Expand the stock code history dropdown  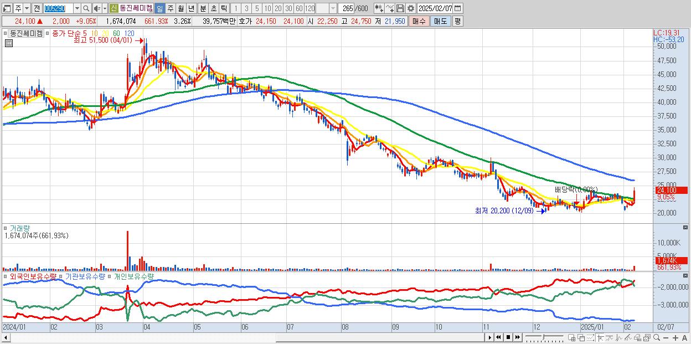77,8
